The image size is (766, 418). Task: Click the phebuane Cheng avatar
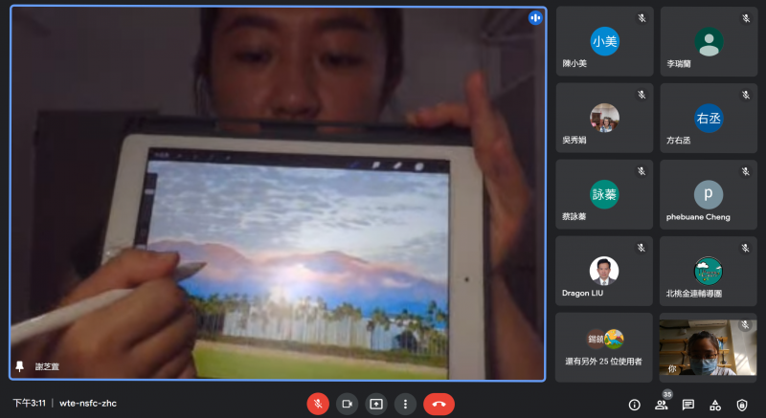[x=708, y=194]
